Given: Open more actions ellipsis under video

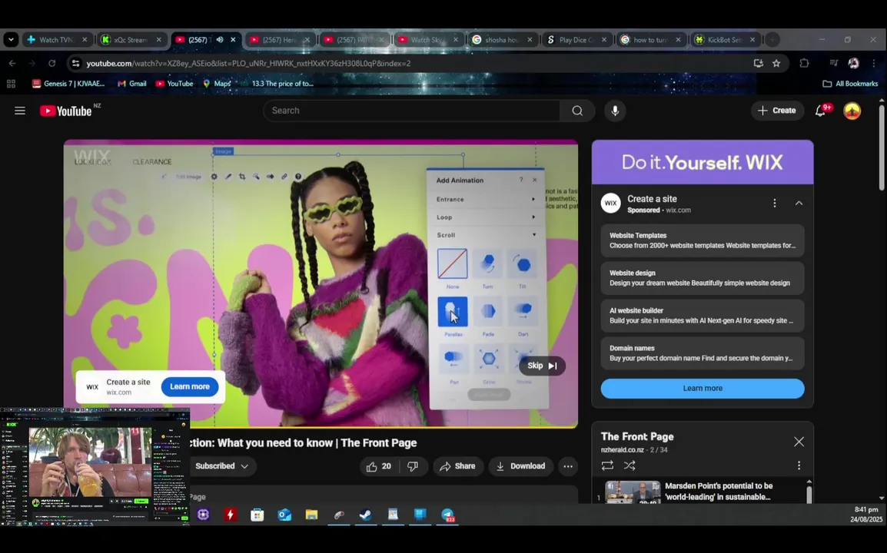Looking at the screenshot, I should [568, 466].
